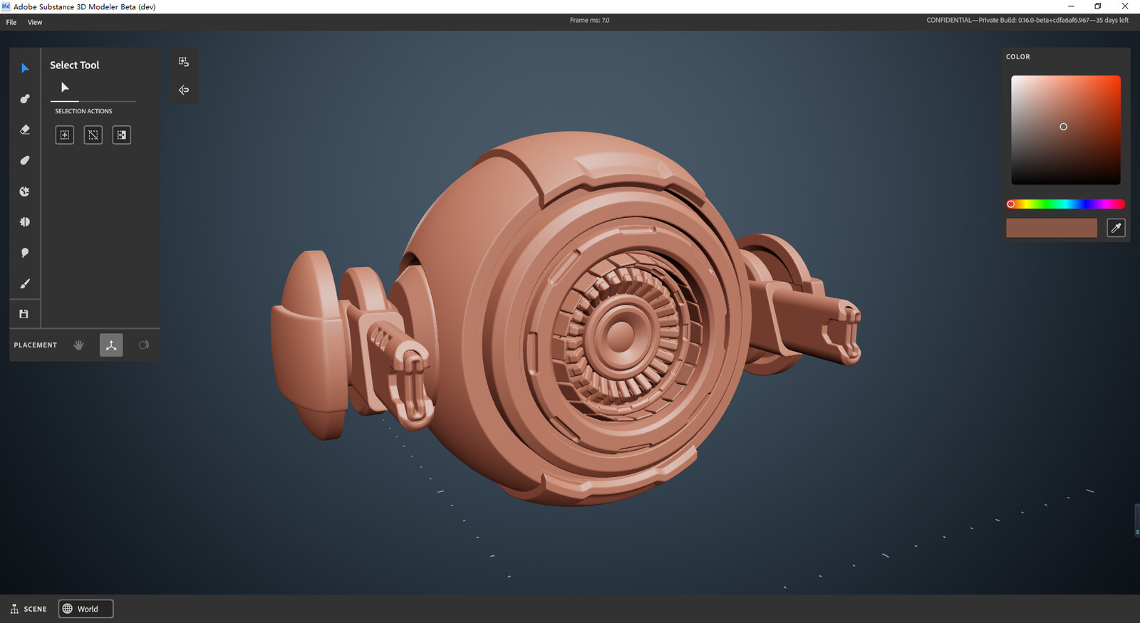This screenshot has height=623, width=1140.
Task: Choose the Warp tool icon
Action: tap(25, 222)
